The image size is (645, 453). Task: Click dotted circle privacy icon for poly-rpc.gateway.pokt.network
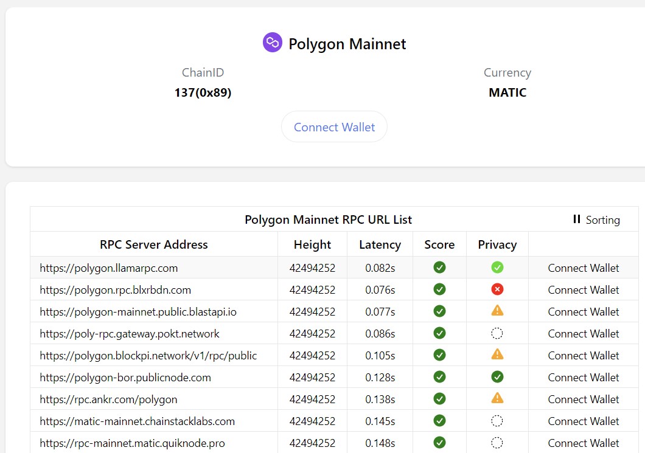pyautogui.click(x=497, y=333)
